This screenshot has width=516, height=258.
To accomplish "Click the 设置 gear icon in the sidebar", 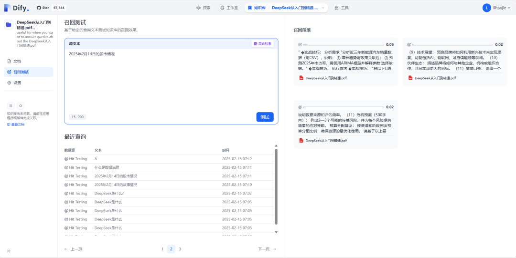I will click(x=9, y=83).
